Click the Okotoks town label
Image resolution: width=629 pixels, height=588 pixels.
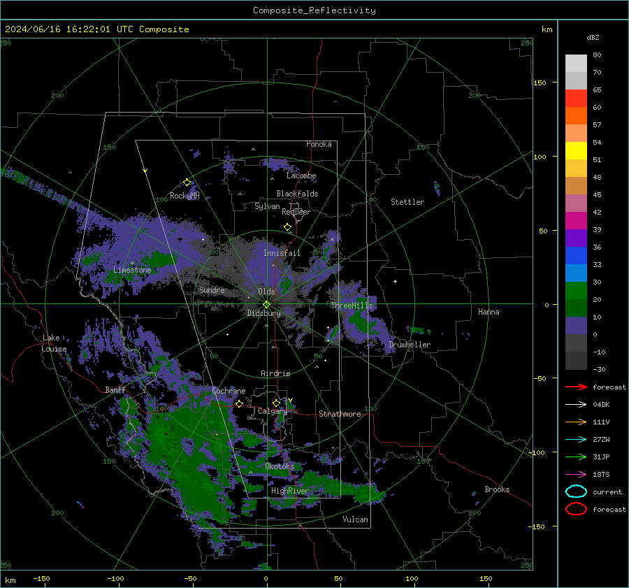(x=280, y=466)
